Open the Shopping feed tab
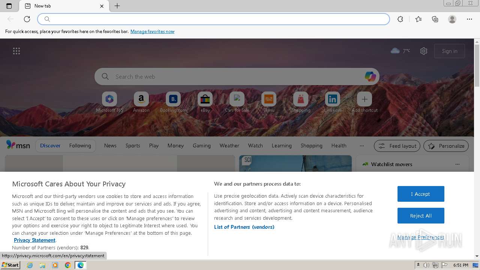Screen dimensions: 480x270 (x=312, y=145)
